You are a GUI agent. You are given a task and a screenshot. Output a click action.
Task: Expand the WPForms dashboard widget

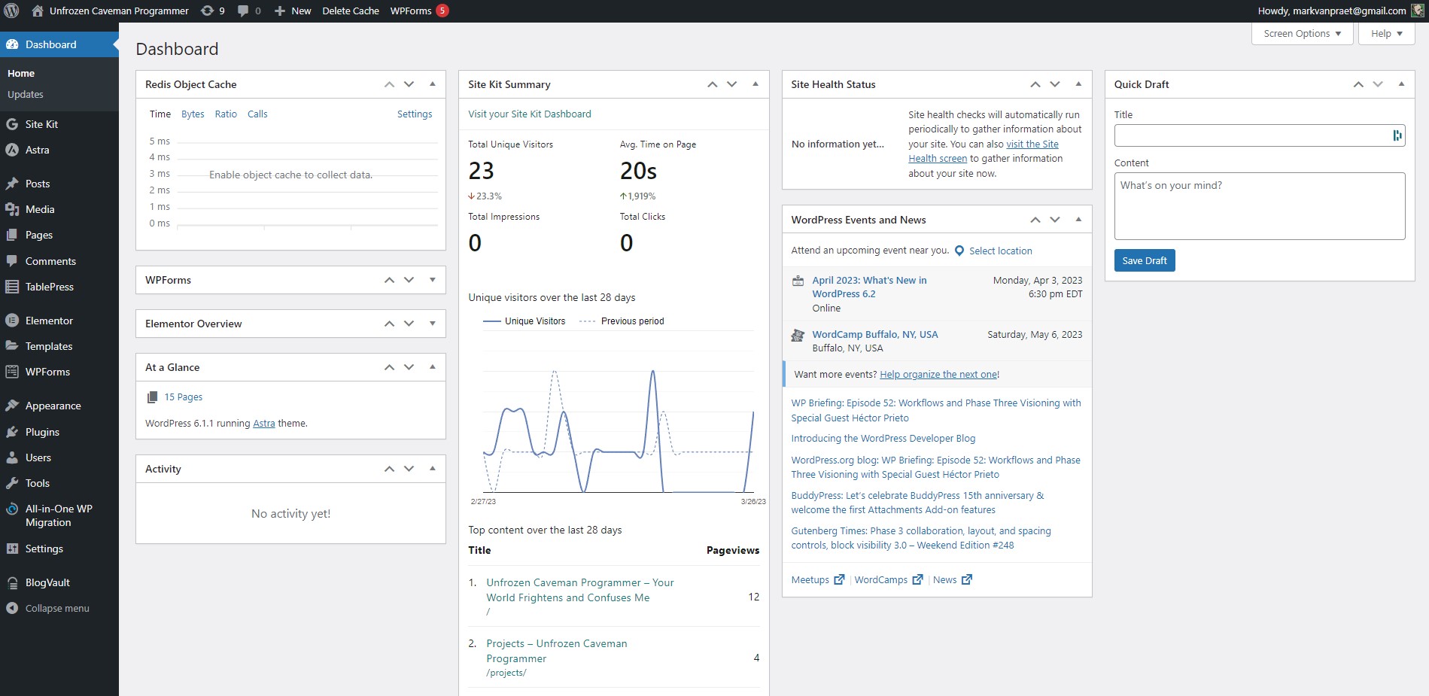click(x=433, y=280)
